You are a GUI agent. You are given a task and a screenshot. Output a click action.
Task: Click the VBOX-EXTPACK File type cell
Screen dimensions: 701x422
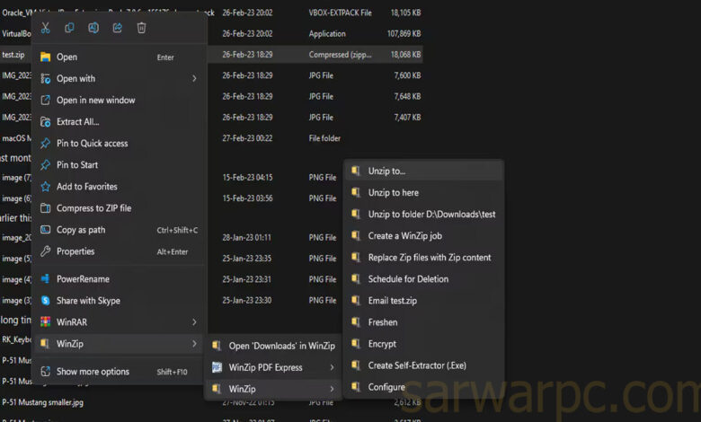pyautogui.click(x=341, y=13)
